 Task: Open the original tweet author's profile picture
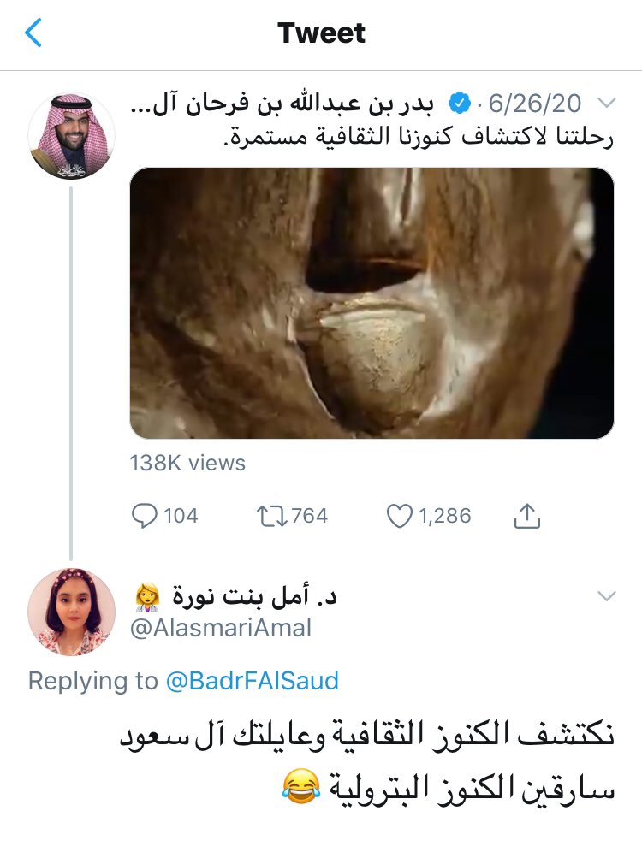71,136
